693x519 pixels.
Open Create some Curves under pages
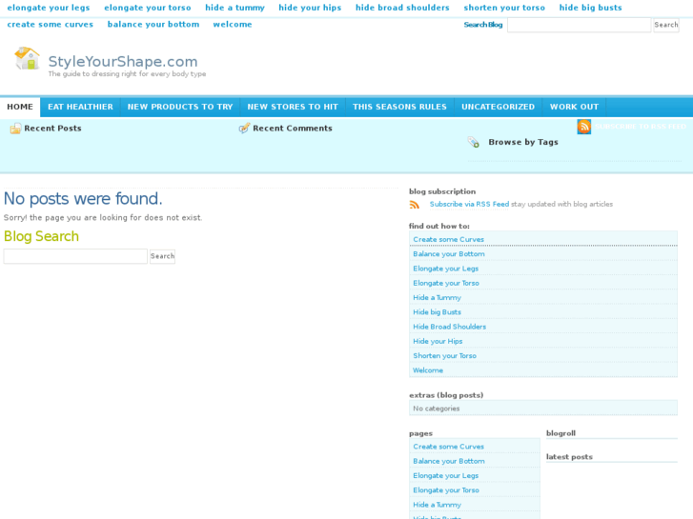pyautogui.click(x=449, y=447)
